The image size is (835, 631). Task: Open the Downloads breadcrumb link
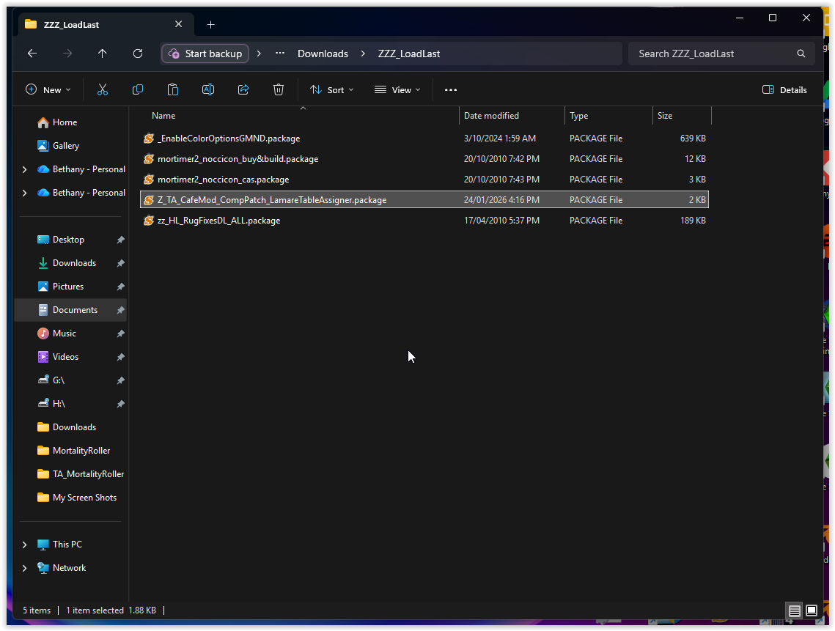click(x=323, y=53)
